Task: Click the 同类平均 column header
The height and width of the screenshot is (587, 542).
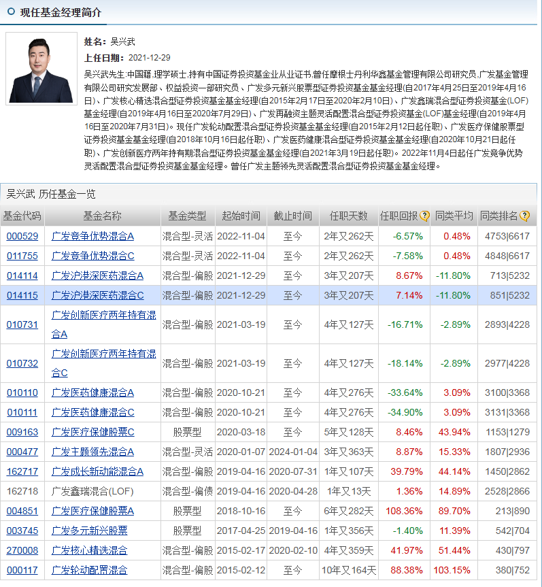Action: (454, 216)
